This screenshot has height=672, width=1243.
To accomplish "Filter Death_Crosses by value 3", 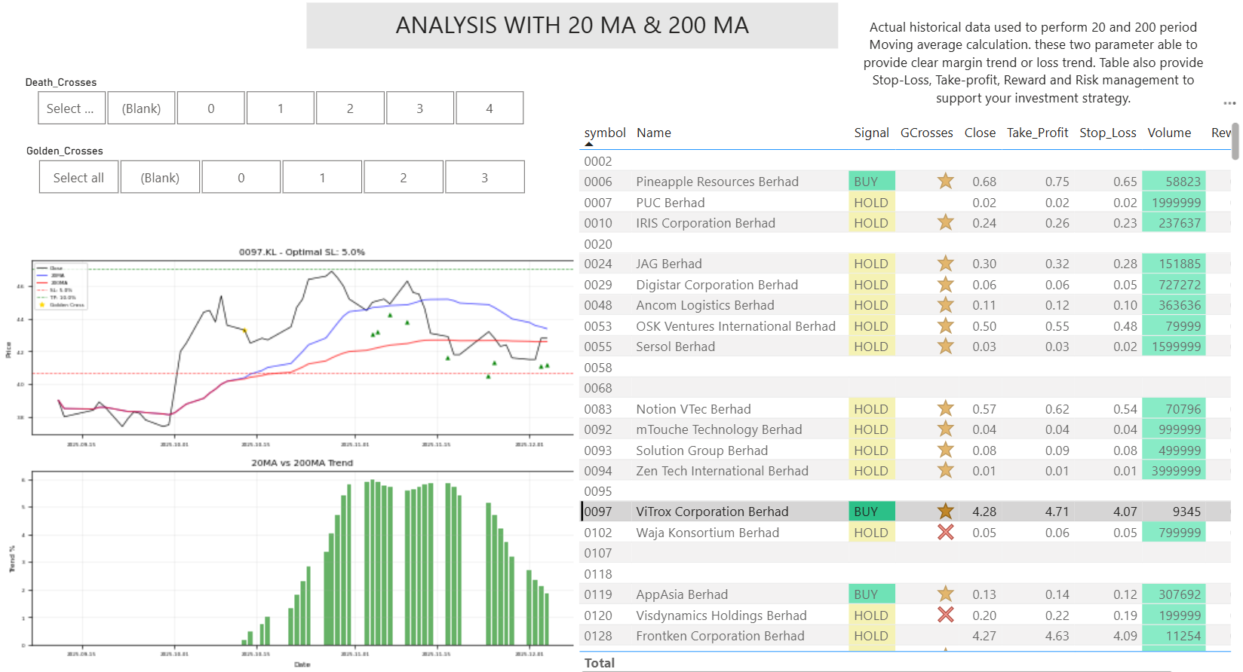I will tap(420, 108).
